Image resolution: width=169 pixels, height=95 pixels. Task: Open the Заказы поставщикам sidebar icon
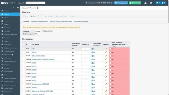tap(2, 78)
